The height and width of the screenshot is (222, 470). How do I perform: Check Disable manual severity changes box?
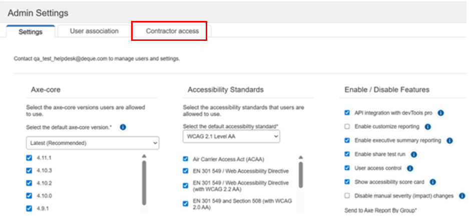(x=347, y=196)
